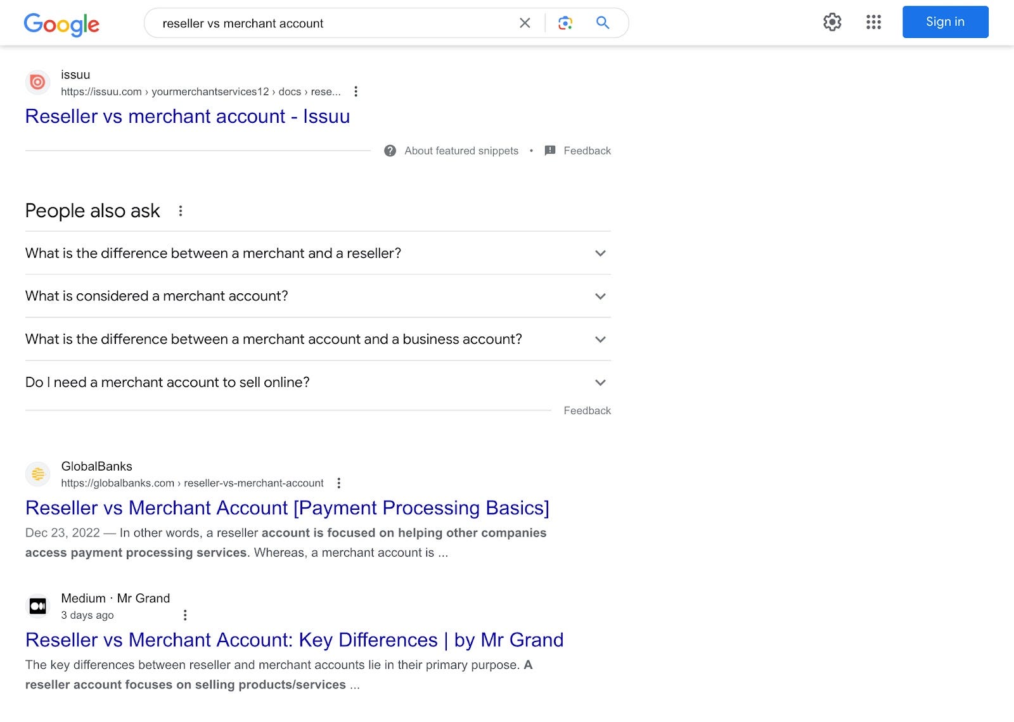The height and width of the screenshot is (722, 1014).
Task: Open Reseller vs merchant account - Issuu link
Action: pos(188,117)
